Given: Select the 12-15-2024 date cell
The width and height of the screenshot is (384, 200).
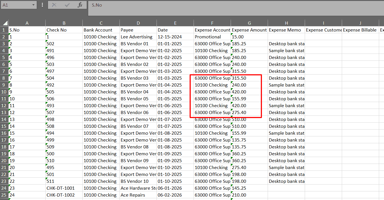Looking at the screenshot, I should pos(175,37).
